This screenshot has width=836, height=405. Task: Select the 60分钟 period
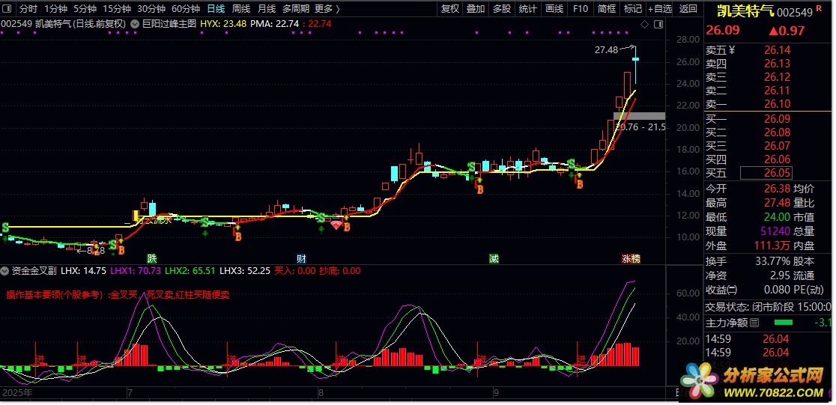pos(186,8)
